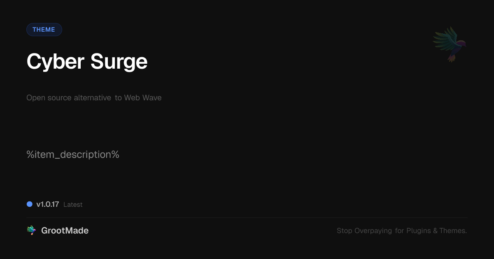Click the word alternative in the subtitle

93,98
